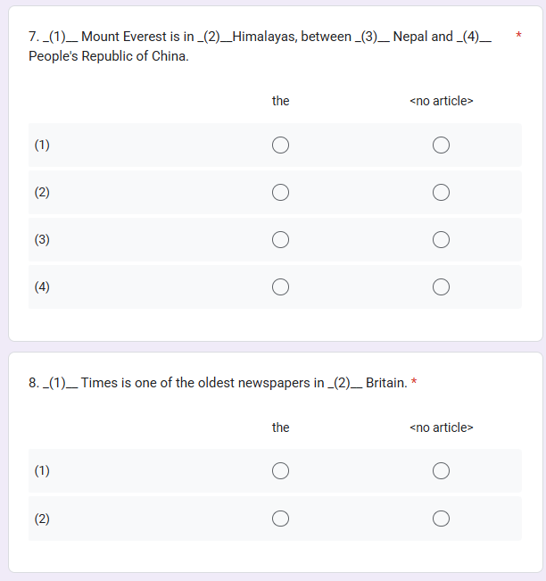
Task: Choose 'the' for blank (2) before Britain
Action: [280, 519]
